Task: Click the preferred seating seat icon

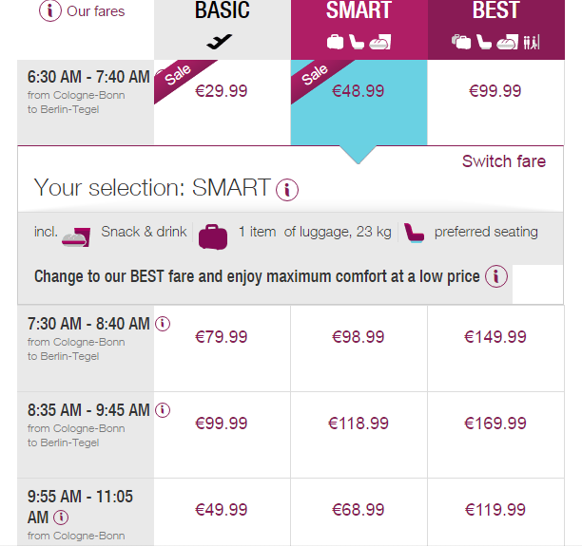Action: pyautogui.click(x=414, y=233)
